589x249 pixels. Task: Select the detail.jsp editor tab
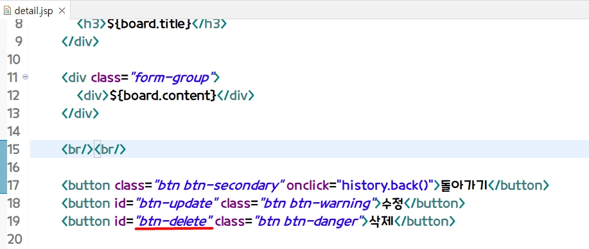pos(35,10)
